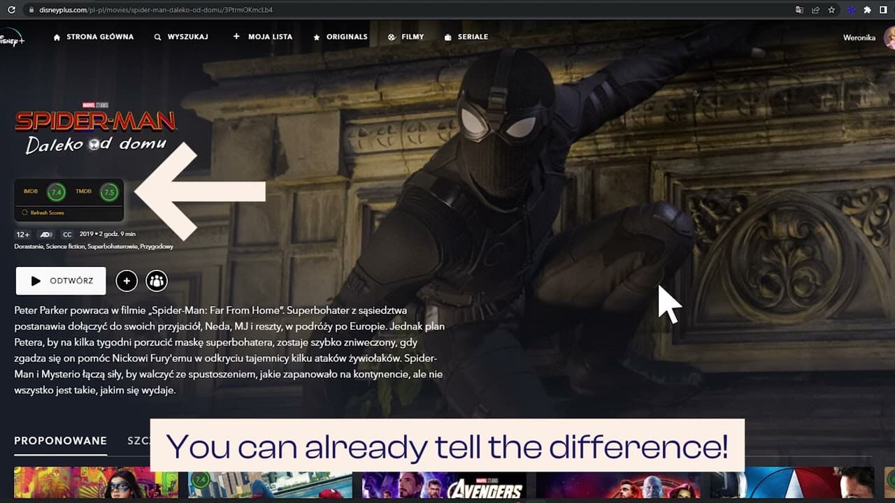
Task: Click the genres line starting with Dorastanie
Action: point(94,247)
